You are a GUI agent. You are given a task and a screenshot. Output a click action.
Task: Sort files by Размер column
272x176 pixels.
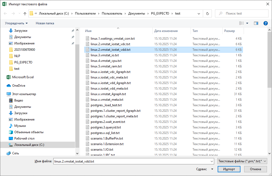coord(229,31)
